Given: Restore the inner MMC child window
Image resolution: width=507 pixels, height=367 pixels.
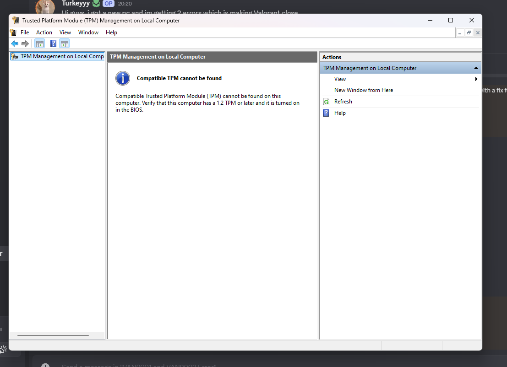Looking at the screenshot, I should tap(469, 32).
